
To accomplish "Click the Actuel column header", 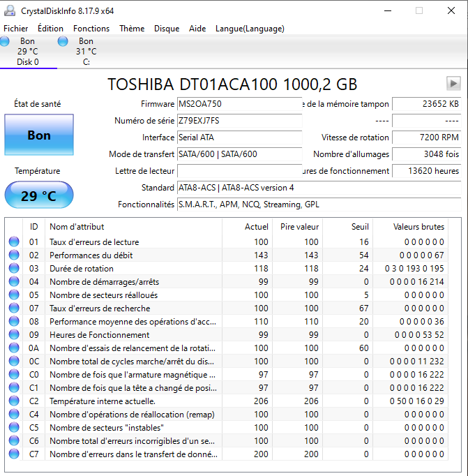I will pyautogui.click(x=247, y=226).
